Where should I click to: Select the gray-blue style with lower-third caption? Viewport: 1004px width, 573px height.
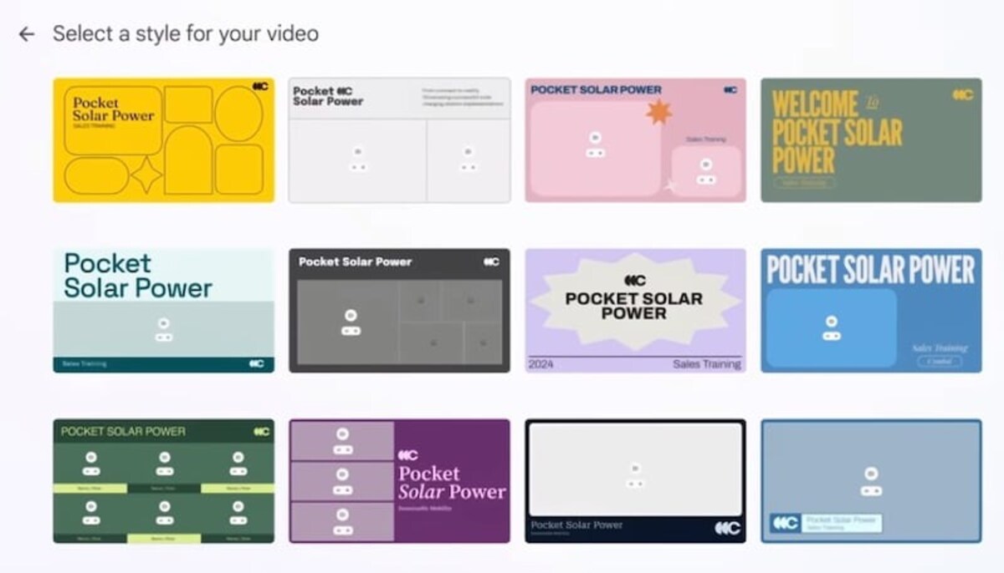[871, 481]
